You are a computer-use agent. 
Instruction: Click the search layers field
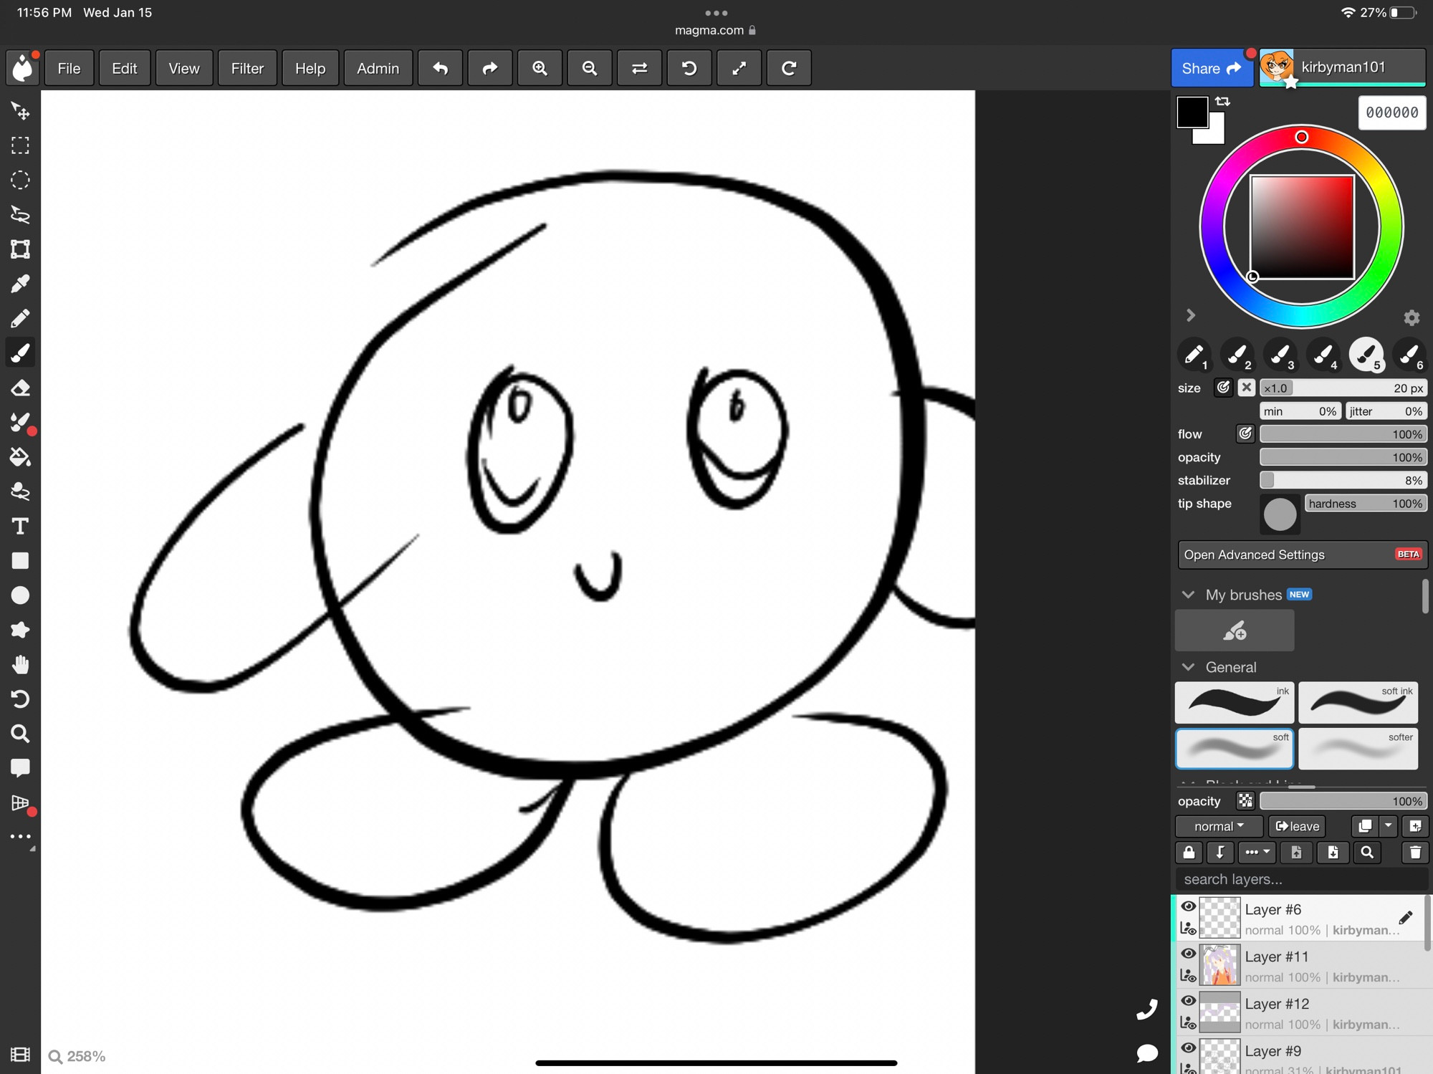[1300, 879]
